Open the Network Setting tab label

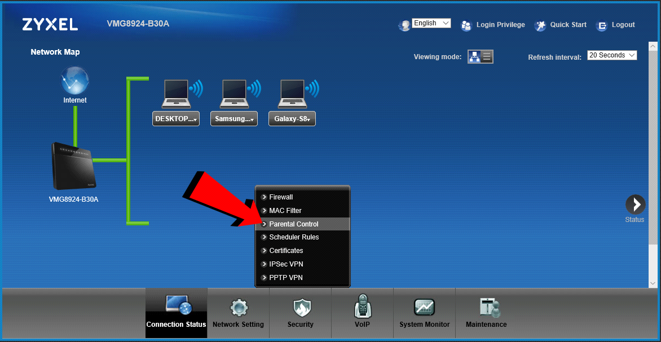(238, 325)
